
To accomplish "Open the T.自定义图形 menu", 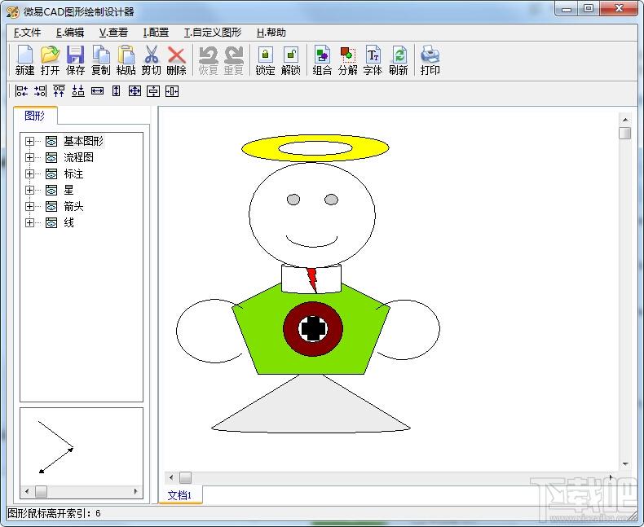I will click(213, 33).
